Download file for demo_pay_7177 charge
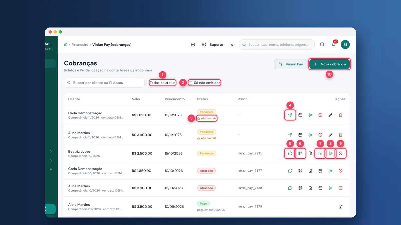Image resolution: width=401 pixels, height=225 pixels. [x=310, y=171]
